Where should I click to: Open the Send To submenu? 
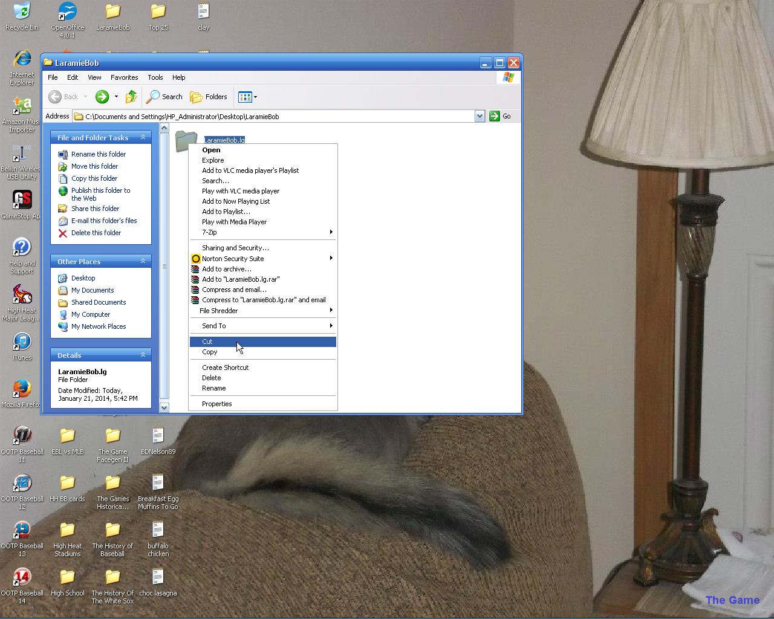(214, 326)
